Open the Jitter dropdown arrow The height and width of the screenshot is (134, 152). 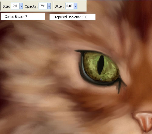tap(76, 6)
